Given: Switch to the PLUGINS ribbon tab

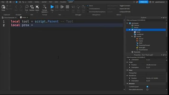Looking at the screenshot, I should click(63, 2).
